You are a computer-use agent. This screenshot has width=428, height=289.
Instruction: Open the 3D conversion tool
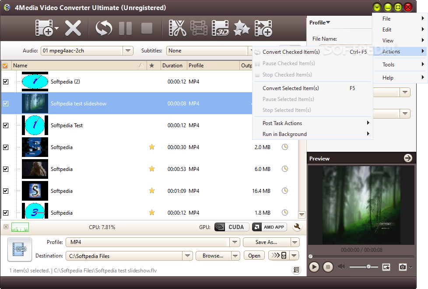220,28
